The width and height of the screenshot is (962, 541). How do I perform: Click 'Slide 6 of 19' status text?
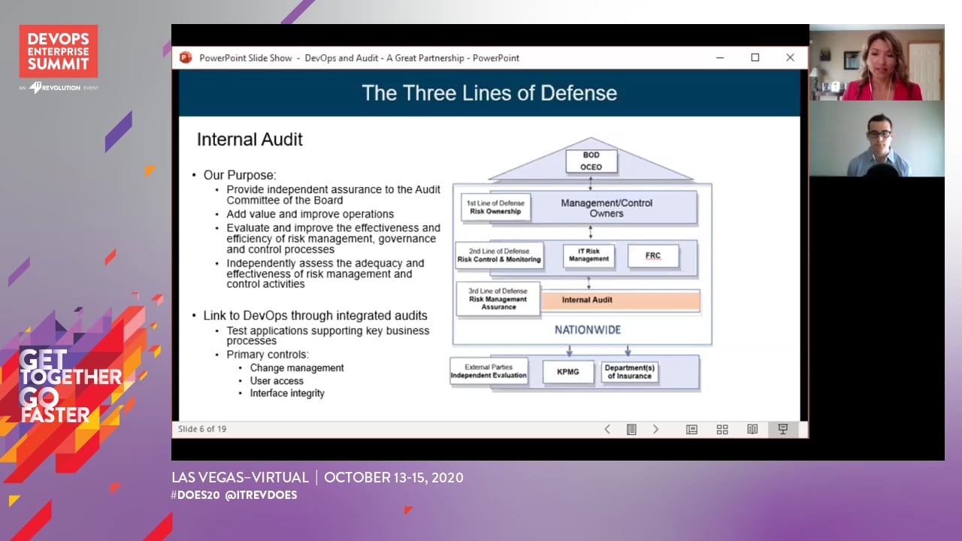tap(202, 429)
